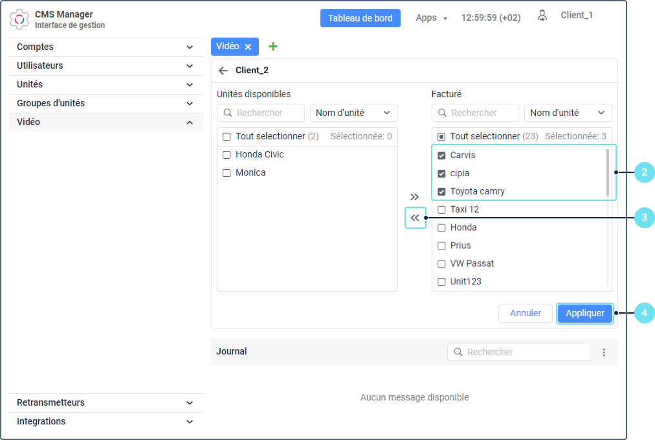Expand the Retransmetteurs menu item
Image resolution: width=655 pixels, height=440 pixels.
click(x=105, y=403)
